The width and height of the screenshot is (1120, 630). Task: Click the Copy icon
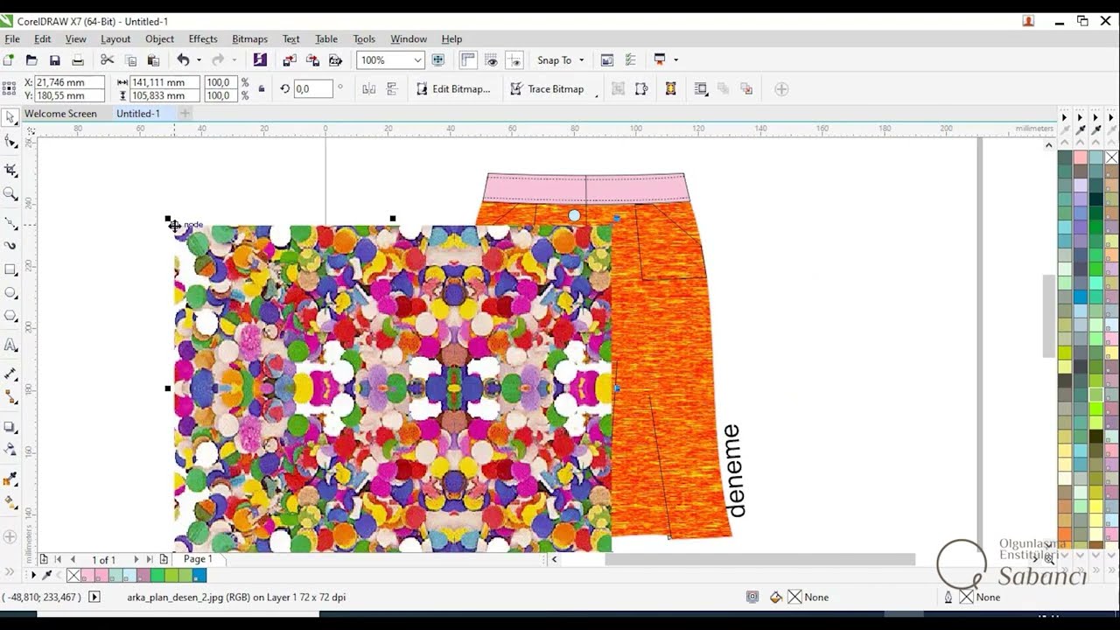click(130, 60)
